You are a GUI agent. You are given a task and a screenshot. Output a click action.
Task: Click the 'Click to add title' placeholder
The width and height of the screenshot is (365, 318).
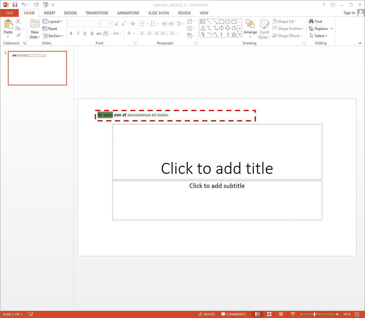[217, 152]
